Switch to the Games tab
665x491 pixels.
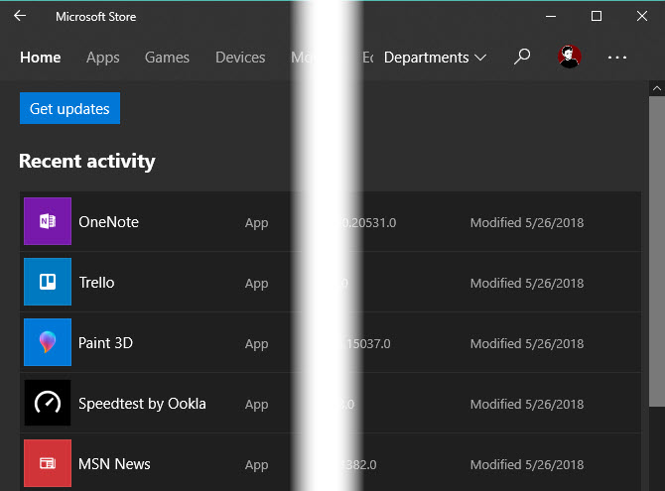pyautogui.click(x=167, y=58)
